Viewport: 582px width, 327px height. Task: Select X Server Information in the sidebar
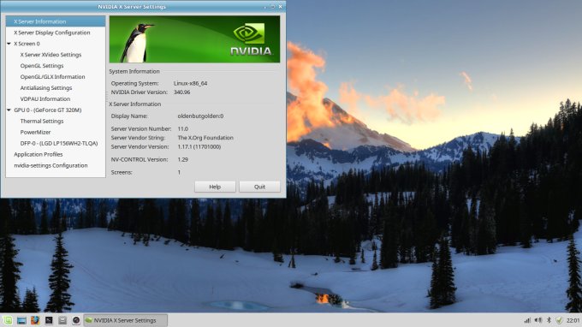pos(56,21)
